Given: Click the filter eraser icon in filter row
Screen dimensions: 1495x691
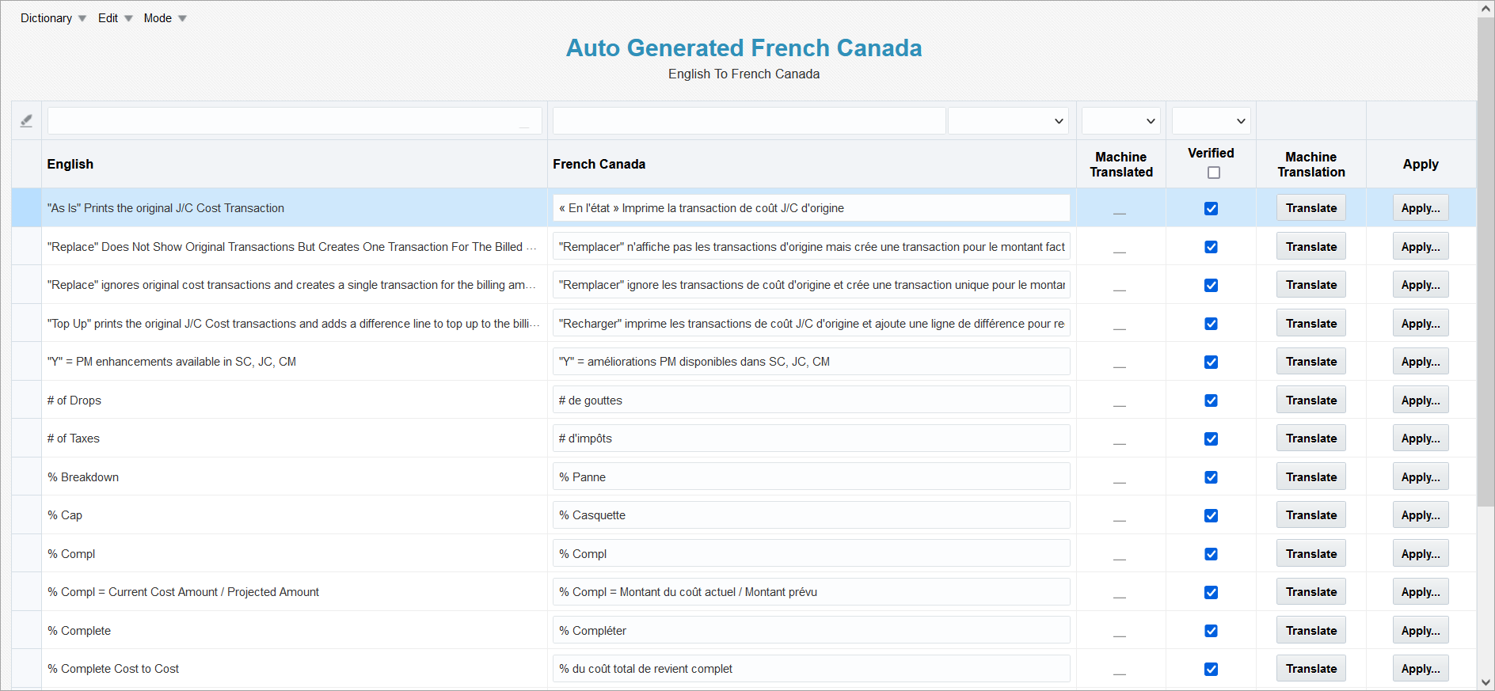Looking at the screenshot, I should pos(26,121).
